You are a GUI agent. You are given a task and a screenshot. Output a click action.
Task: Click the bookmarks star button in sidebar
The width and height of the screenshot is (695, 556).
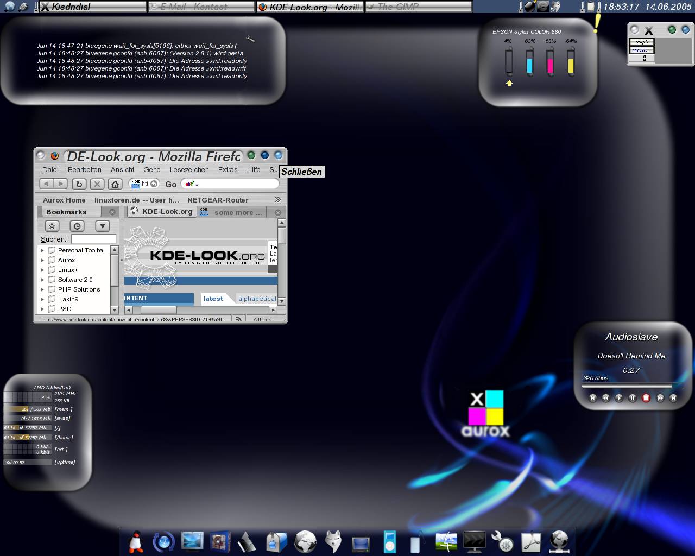[52, 226]
